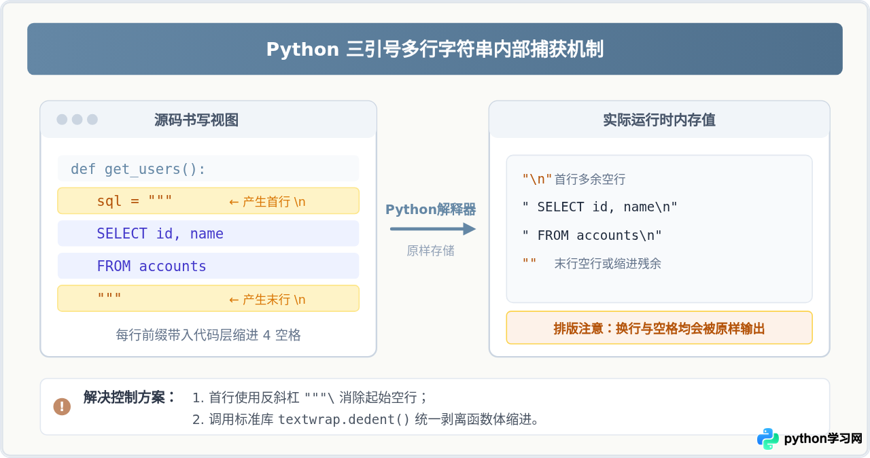
Task: Click the sql = """ code line
Action: pyautogui.click(x=208, y=200)
